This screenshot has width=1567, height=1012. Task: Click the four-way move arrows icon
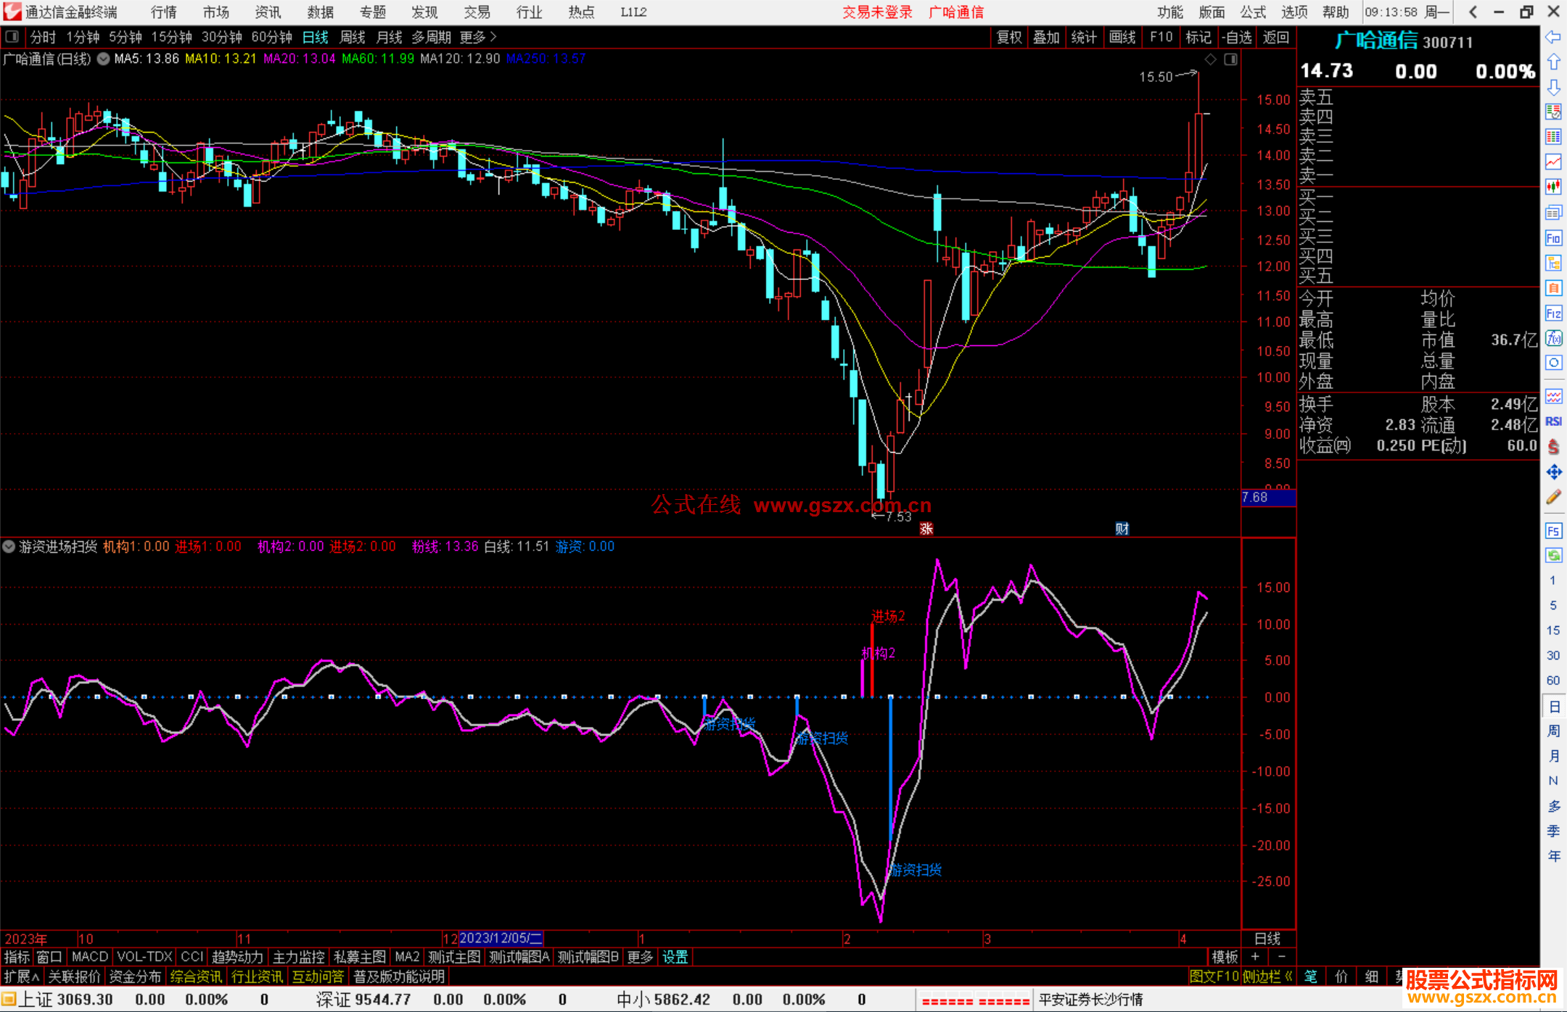pyautogui.click(x=1553, y=472)
